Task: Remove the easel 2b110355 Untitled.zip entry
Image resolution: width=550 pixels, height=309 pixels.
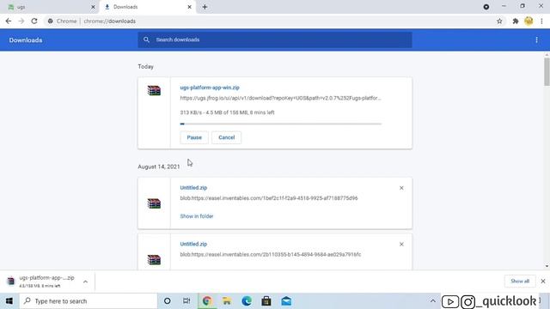Action: coord(401,244)
